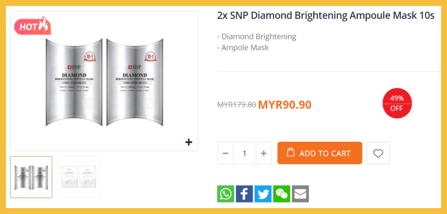The height and width of the screenshot is (214, 447).
Task: Share product via WhatsApp icon
Action: [226, 194]
